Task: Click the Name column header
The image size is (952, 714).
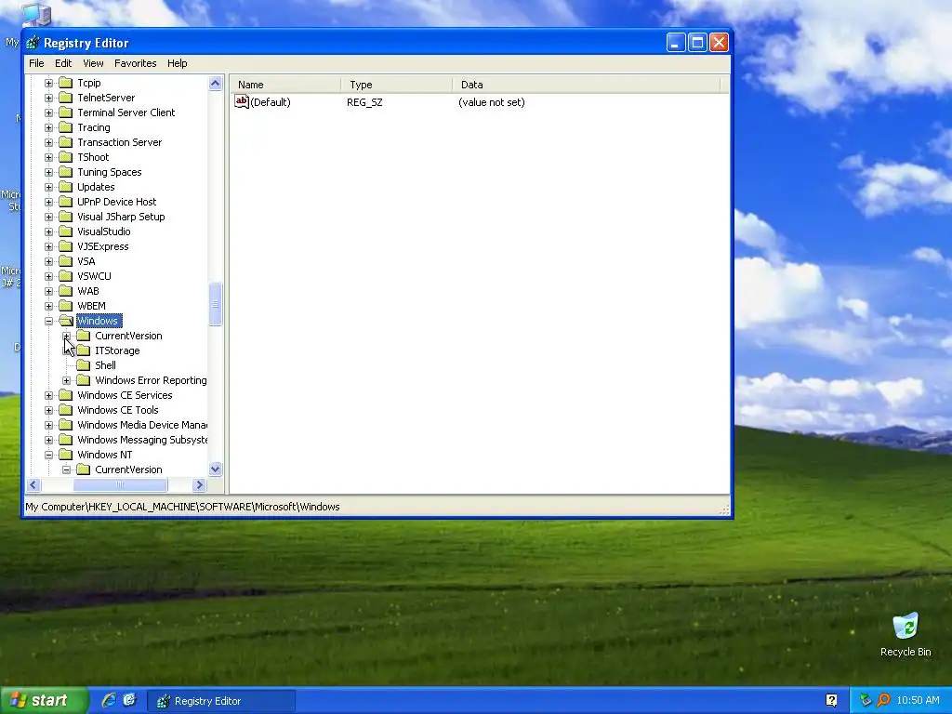Action: click(x=285, y=85)
